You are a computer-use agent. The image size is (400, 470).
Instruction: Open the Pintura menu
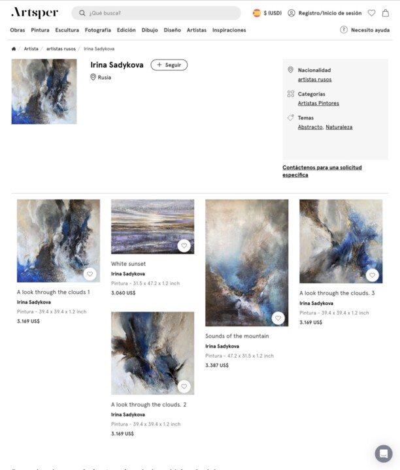point(40,30)
